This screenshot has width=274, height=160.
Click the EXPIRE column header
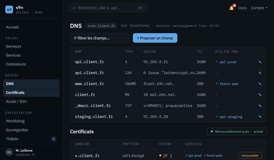(165, 144)
